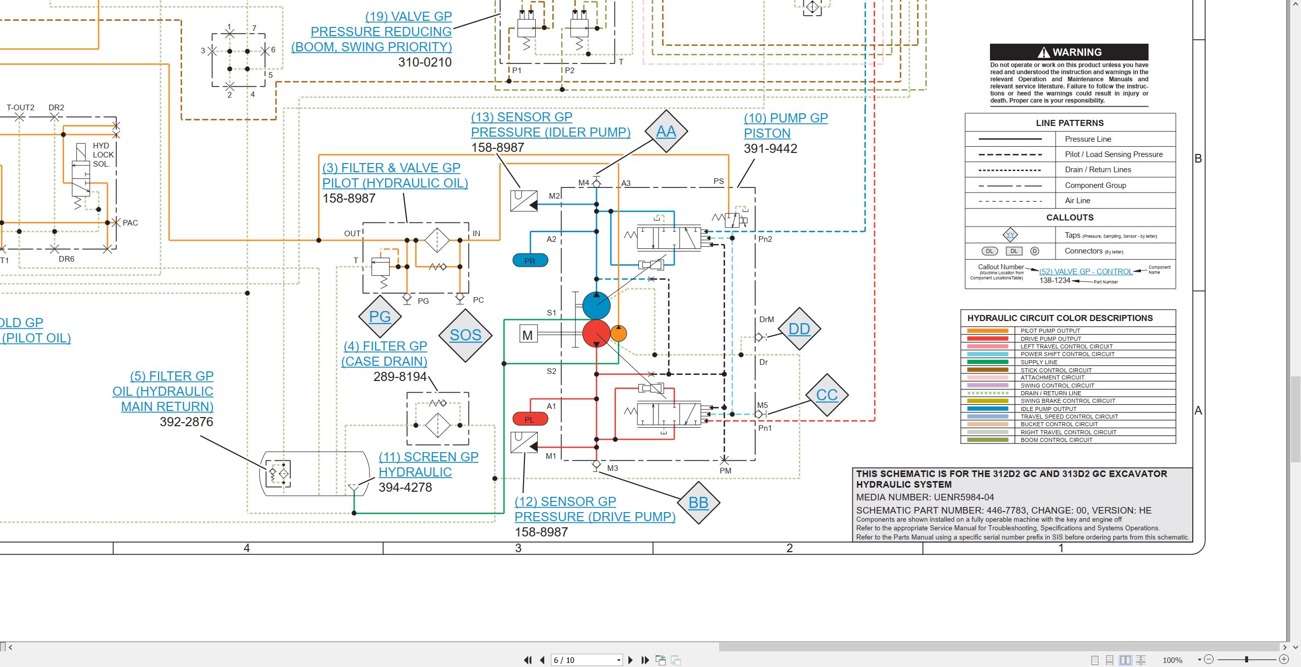Viewport: 1301px width, 667px height.
Task: Click the (PILOT OIL) partial link at left
Action: click(x=36, y=338)
